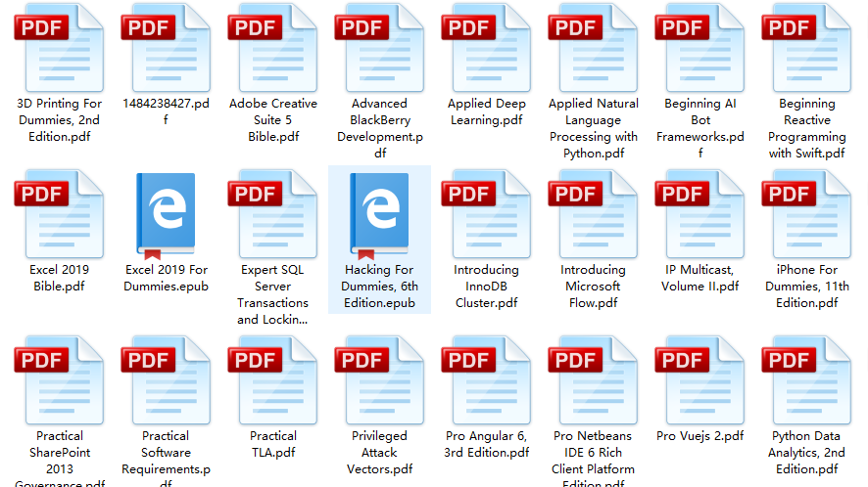Click filename "3D Printing For Dummies, 2nd Edition.pdf"
The image size is (868, 487).
click(59, 120)
